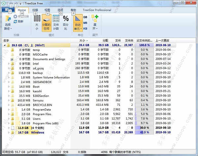Image resolution: width=198 pixels, height=156 pixels.
Task: Set display unit to GB
Action: coord(85,17)
